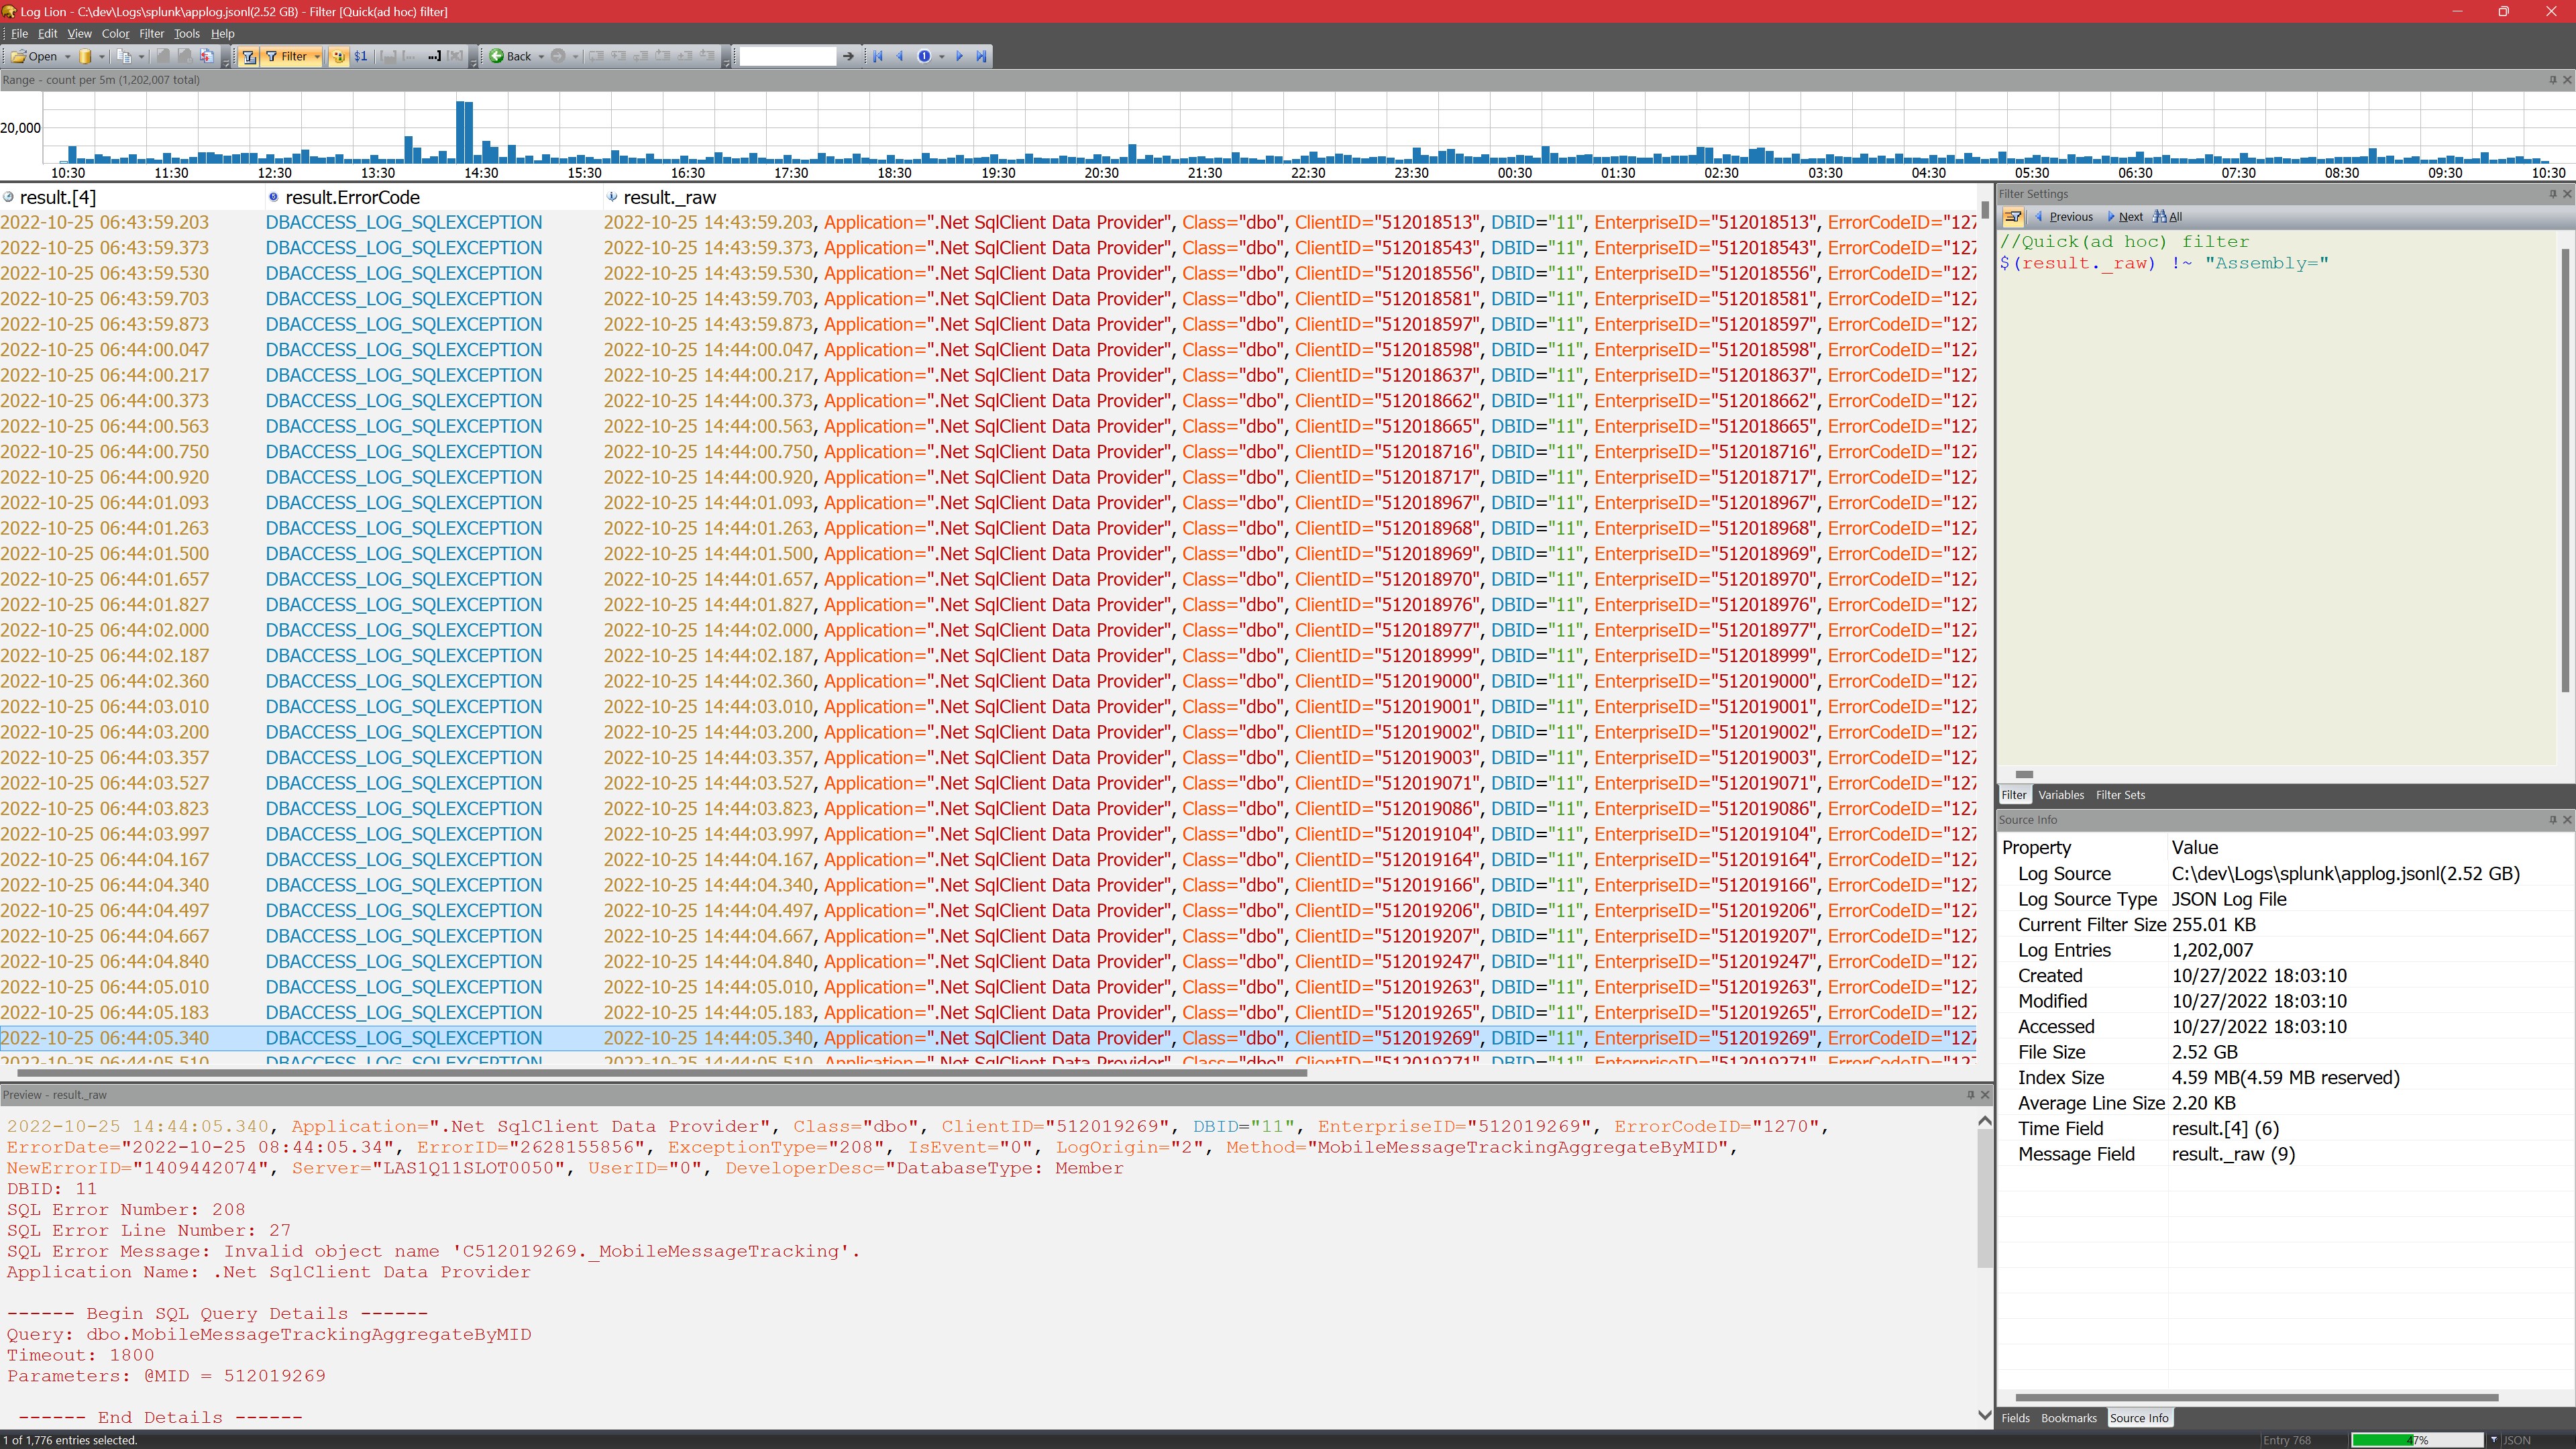Toggle the inline filter icon in Filter Settings
The image size is (2576, 1449).
tap(2013, 216)
